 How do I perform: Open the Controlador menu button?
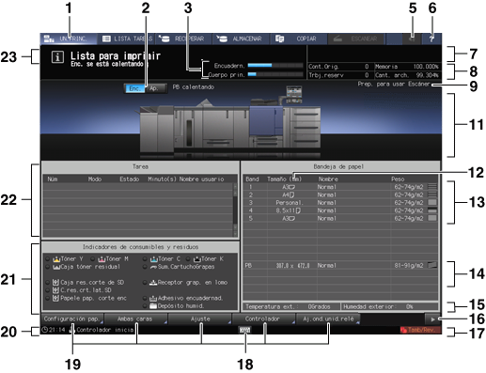264,319
